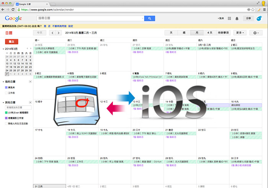Toggle the 工作表 calendar checkbox
The image size is (268, 188).
click(7, 93)
